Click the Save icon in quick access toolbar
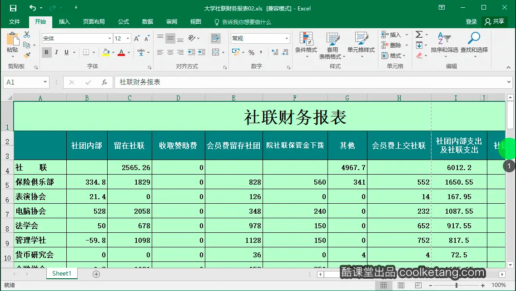The image size is (516, 291). [x=13, y=8]
